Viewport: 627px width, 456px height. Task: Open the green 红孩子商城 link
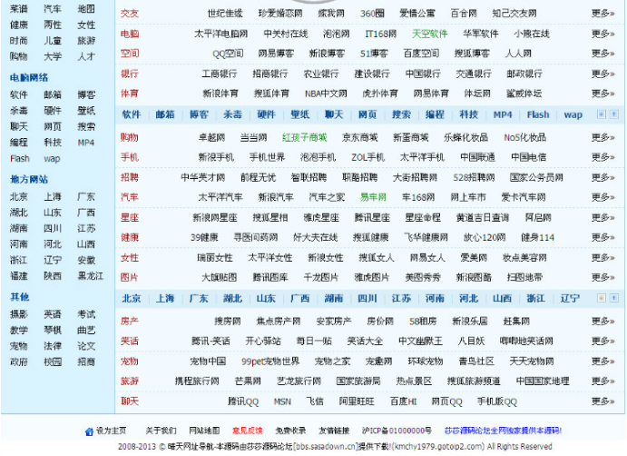305,137
